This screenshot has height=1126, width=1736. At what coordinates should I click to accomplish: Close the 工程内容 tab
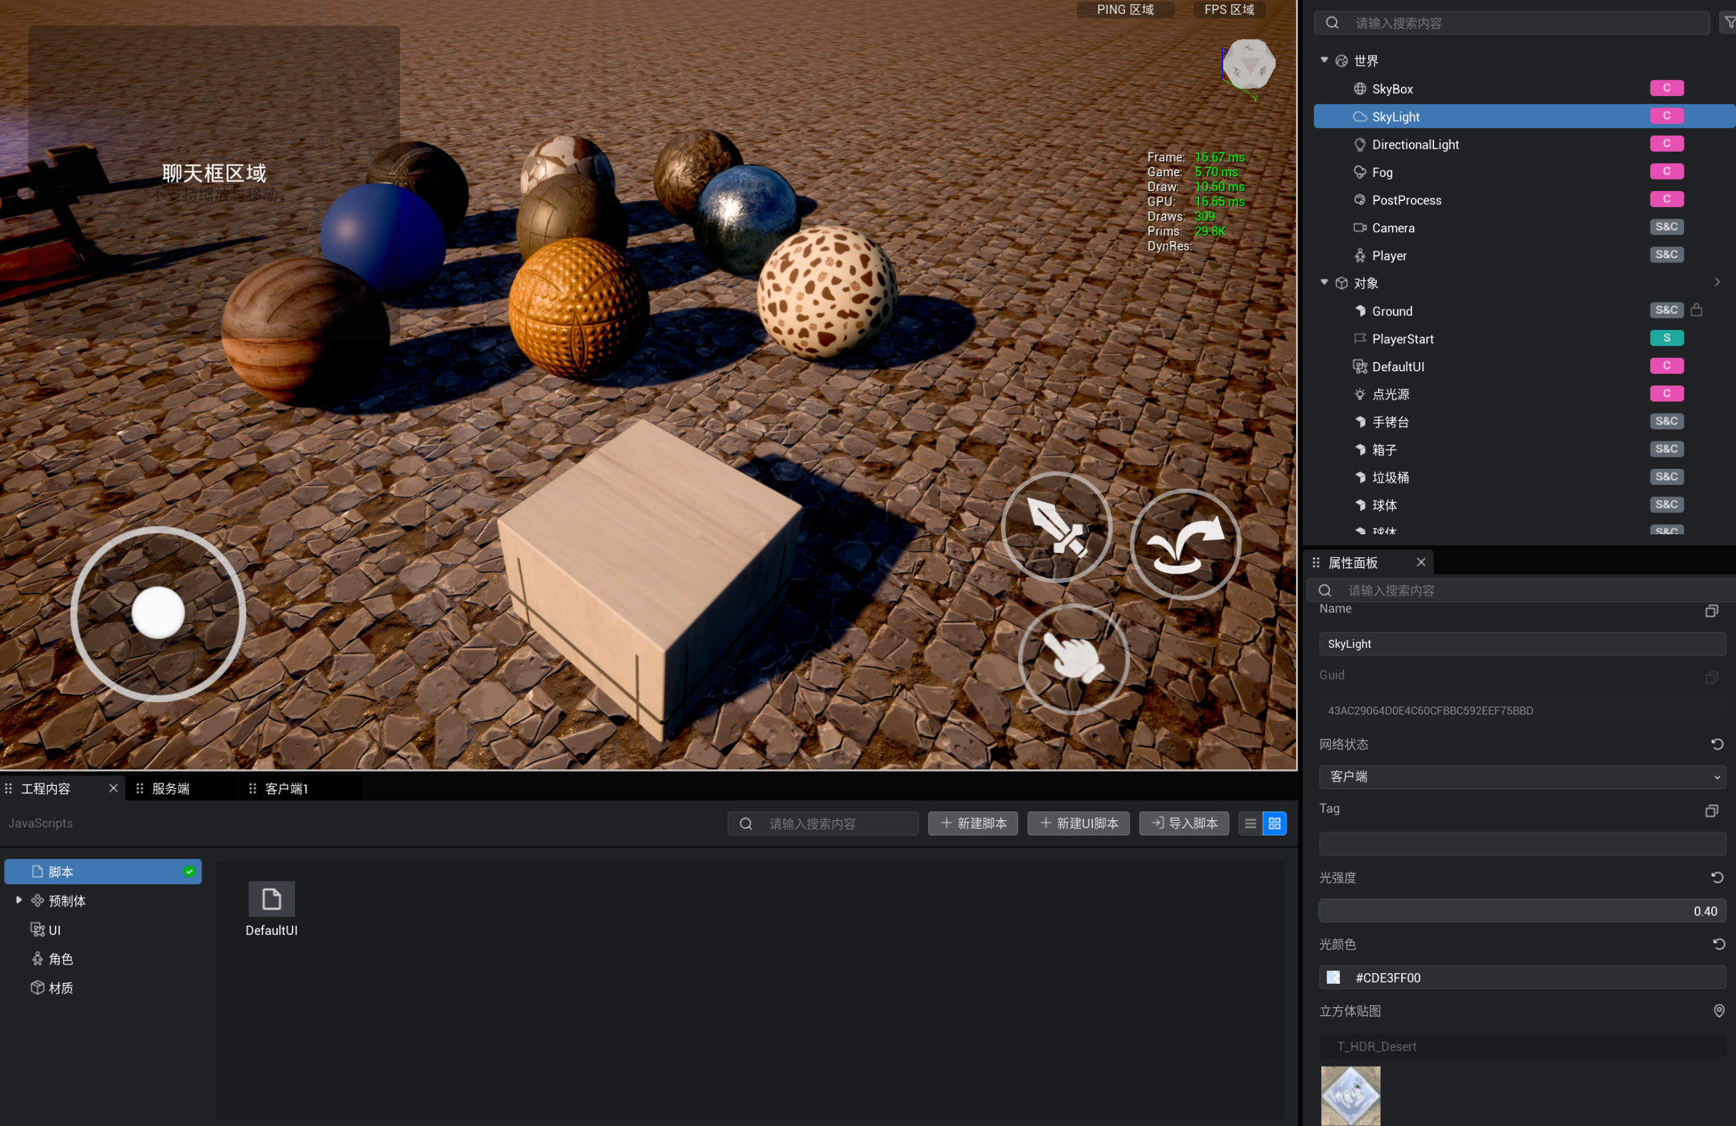point(113,788)
